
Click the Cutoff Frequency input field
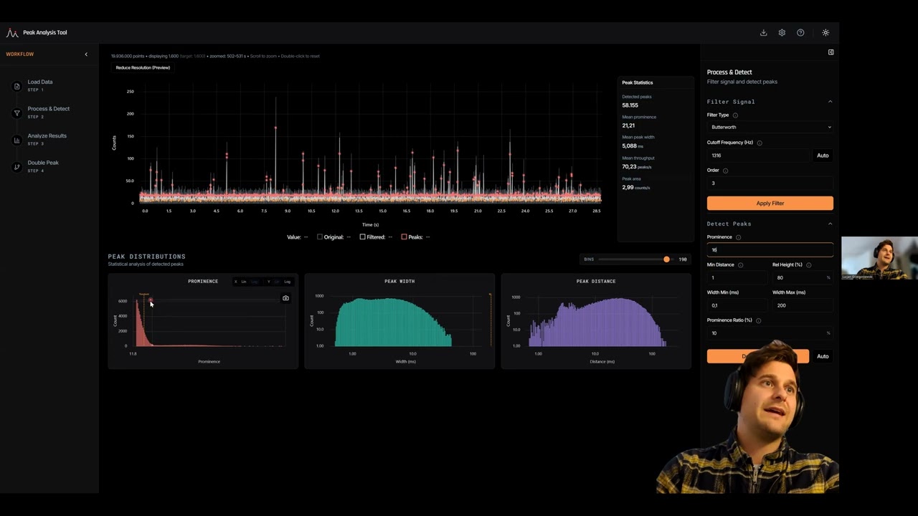pos(759,156)
